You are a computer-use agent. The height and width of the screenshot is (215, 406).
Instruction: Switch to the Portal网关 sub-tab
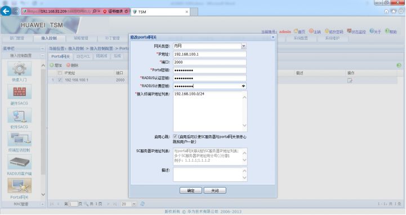(x=61, y=56)
